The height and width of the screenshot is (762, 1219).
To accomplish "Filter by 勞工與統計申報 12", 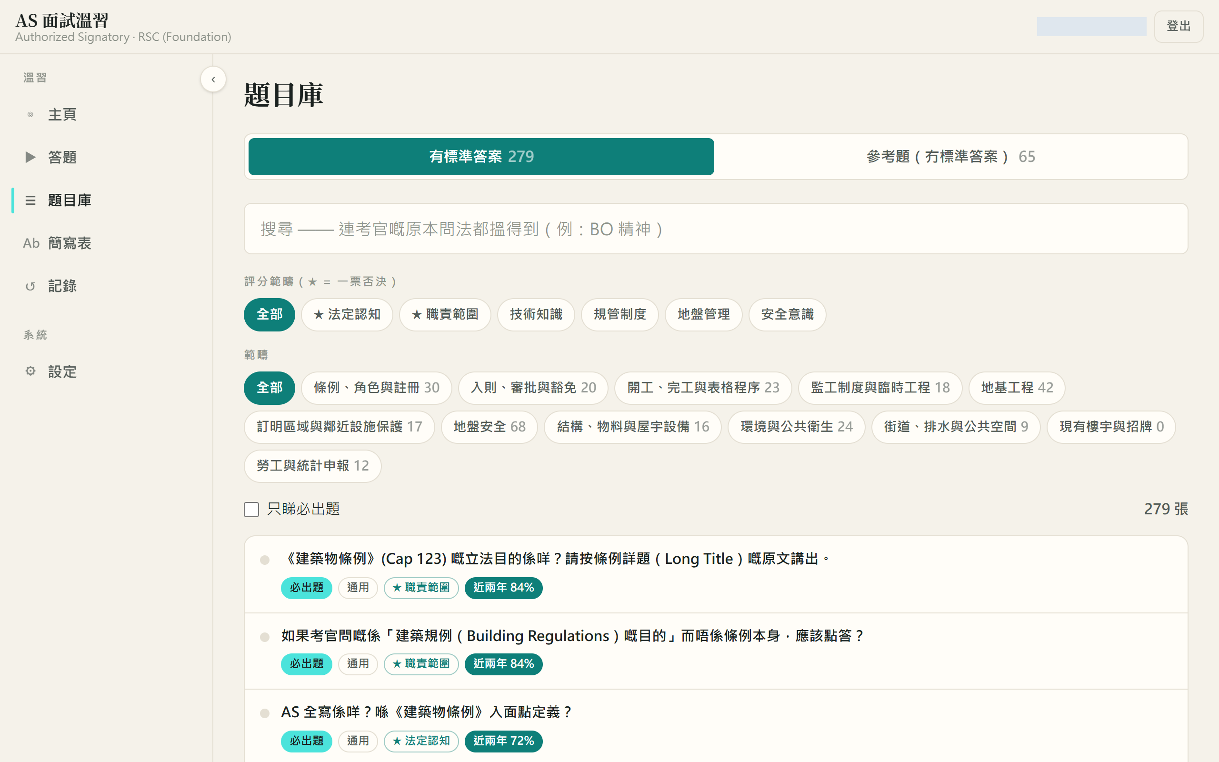I will click(312, 466).
